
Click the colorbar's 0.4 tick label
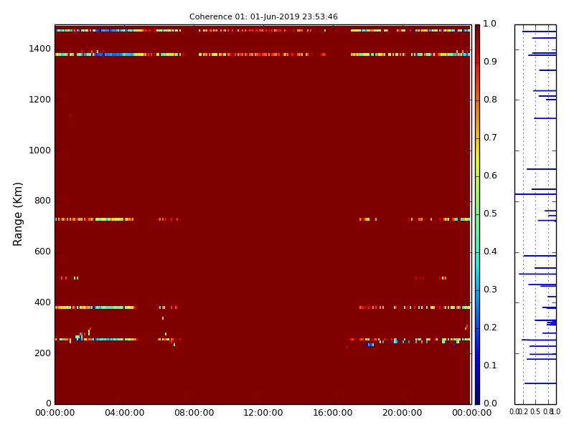pos(490,252)
